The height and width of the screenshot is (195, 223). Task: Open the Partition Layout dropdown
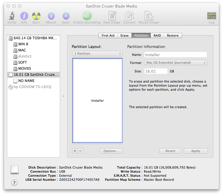pyautogui.click(x=98, y=53)
